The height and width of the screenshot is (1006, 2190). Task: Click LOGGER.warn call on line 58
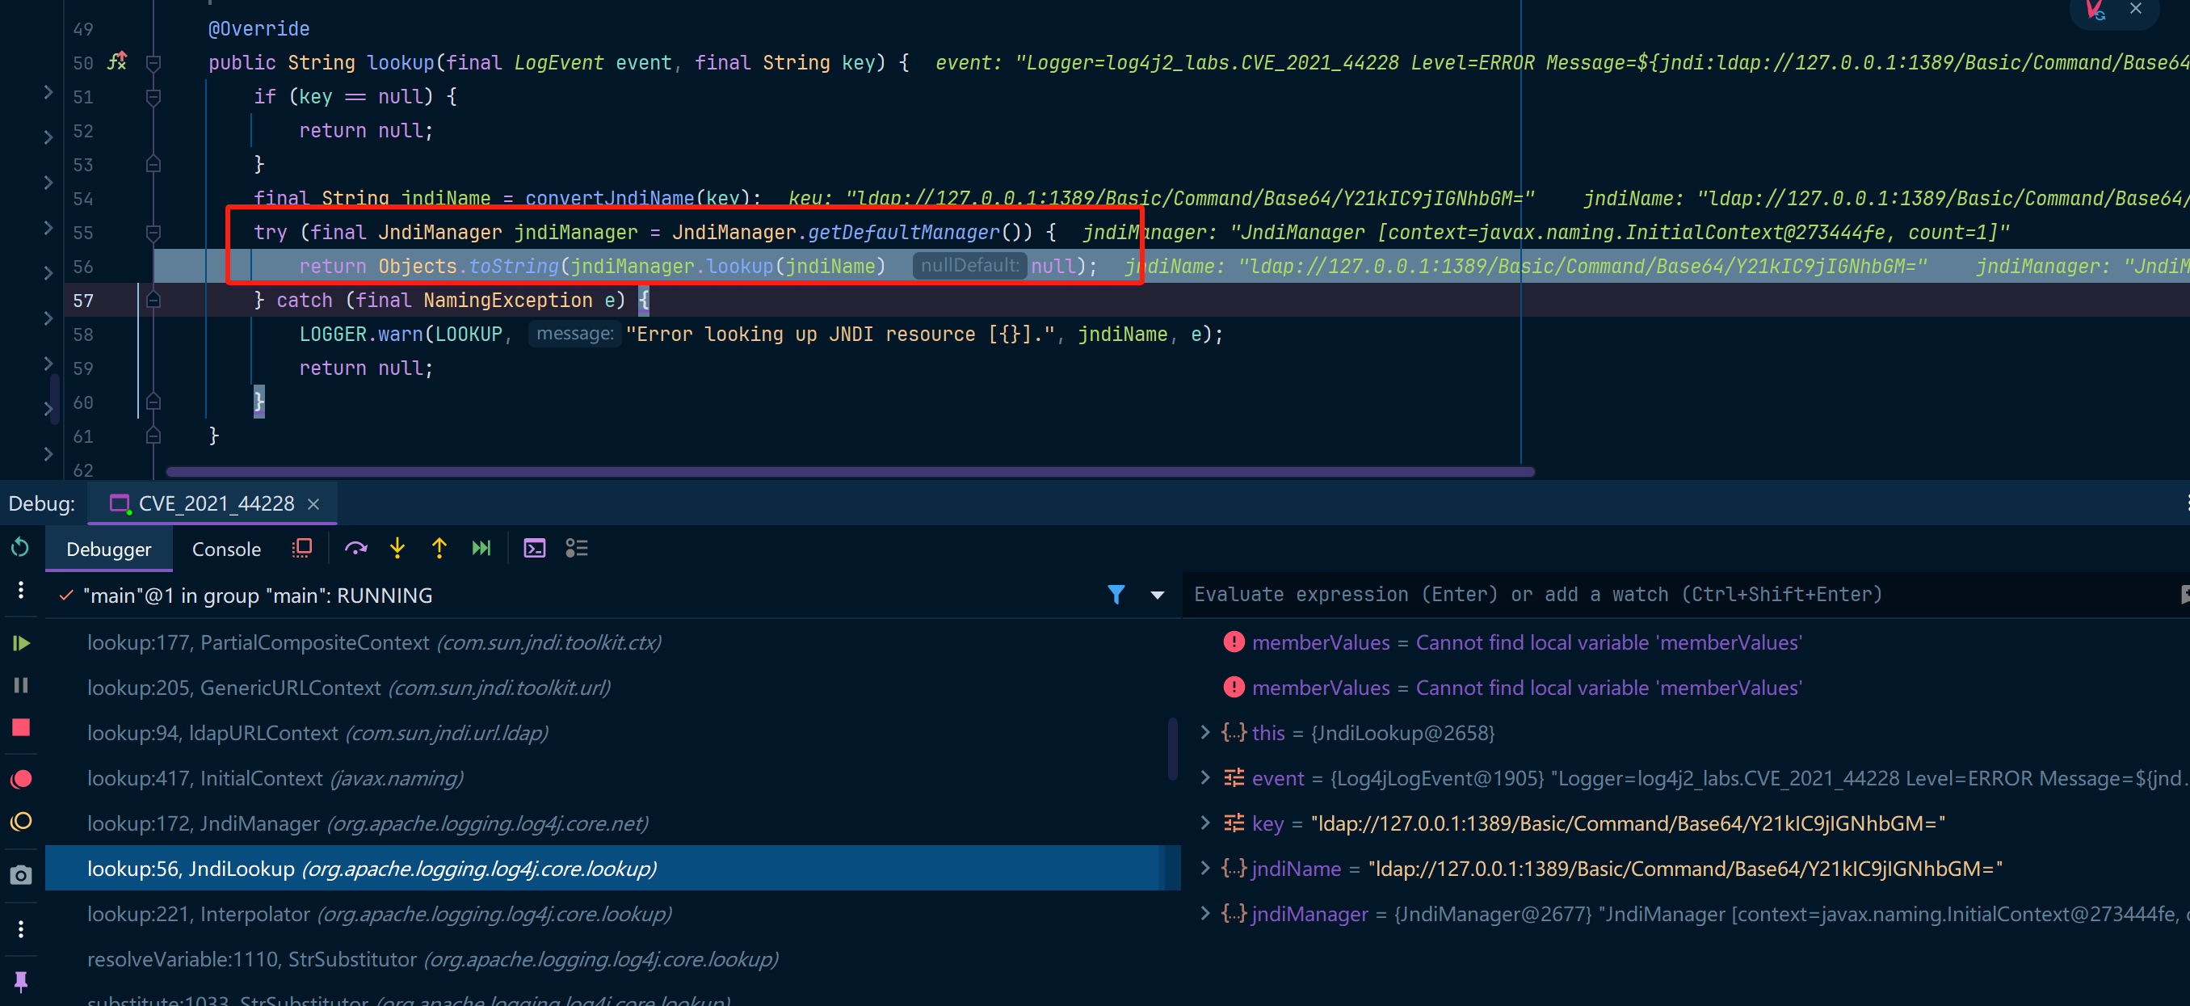(x=361, y=335)
